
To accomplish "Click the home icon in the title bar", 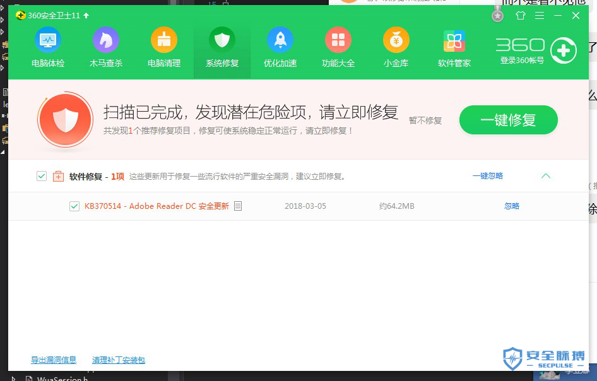I will tap(519, 16).
